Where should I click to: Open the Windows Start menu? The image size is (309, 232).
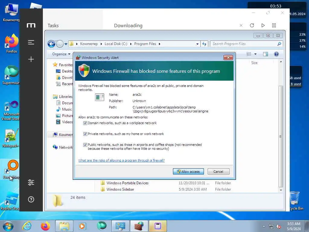point(8,226)
